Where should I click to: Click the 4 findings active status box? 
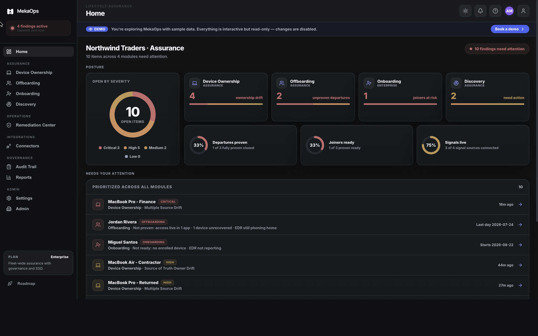point(38,28)
